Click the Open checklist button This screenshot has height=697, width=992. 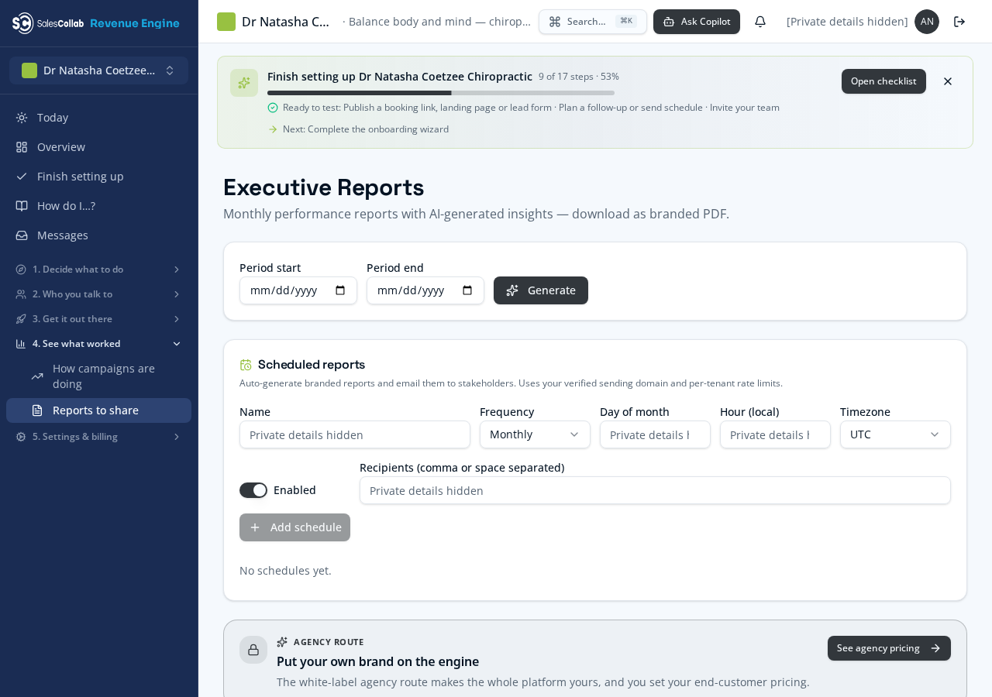pos(883,81)
